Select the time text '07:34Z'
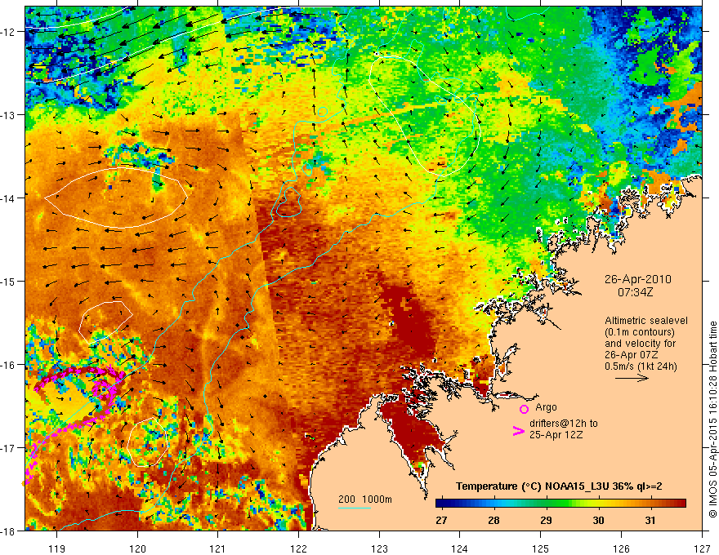The width and height of the screenshot is (719, 555). pyautogui.click(x=635, y=292)
